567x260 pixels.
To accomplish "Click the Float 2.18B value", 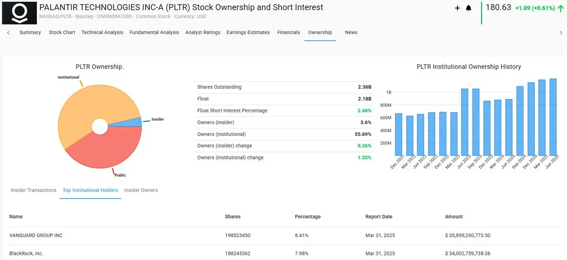I will 364,99.
